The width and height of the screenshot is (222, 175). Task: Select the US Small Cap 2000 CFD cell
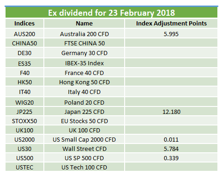pyautogui.click(x=84, y=139)
